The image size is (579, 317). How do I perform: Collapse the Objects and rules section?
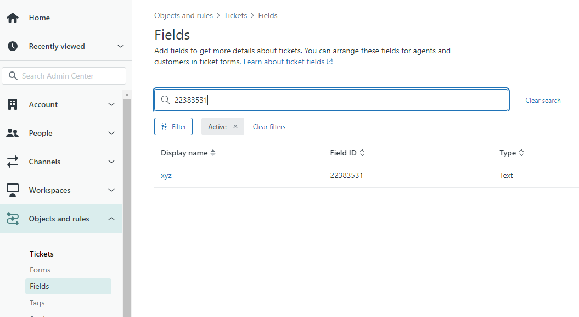click(x=111, y=219)
